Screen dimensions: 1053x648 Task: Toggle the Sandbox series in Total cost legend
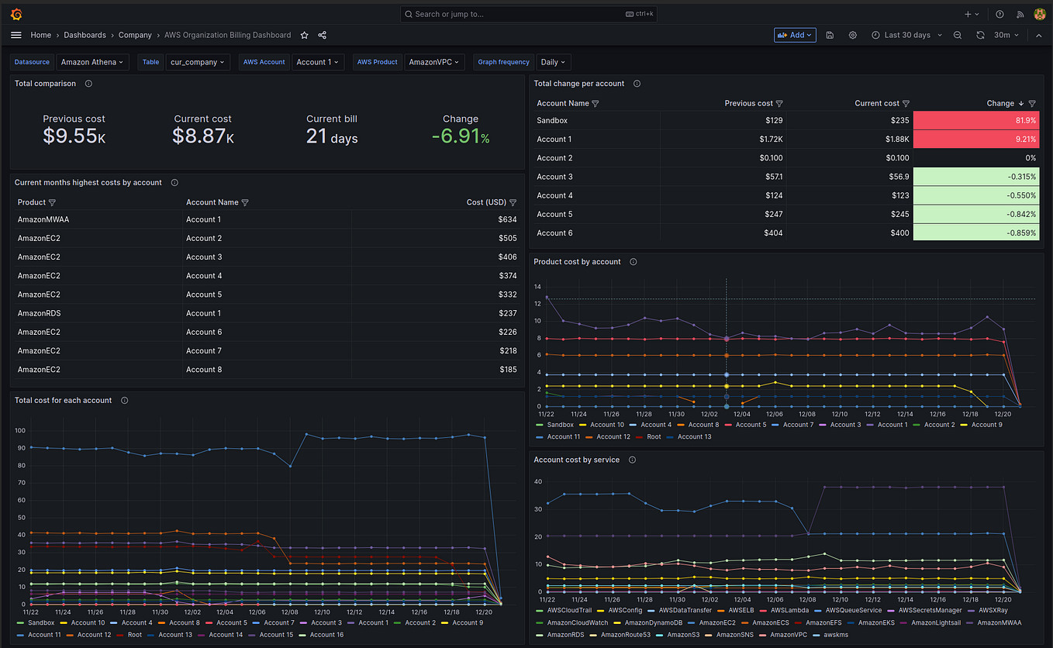pyautogui.click(x=40, y=622)
